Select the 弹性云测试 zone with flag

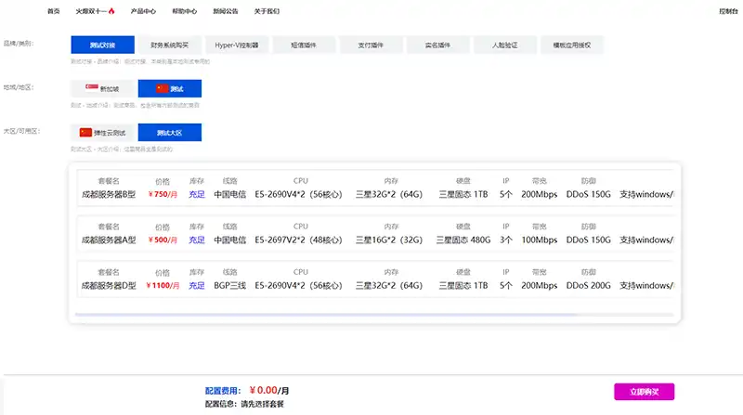[x=102, y=133]
